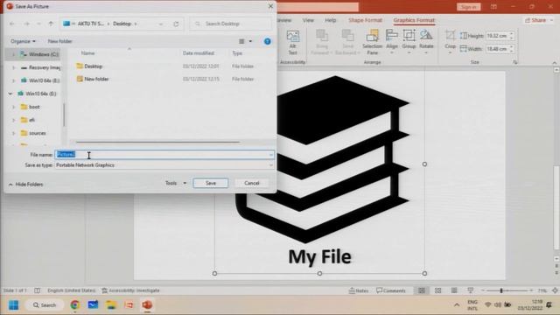Image resolution: width=560 pixels, height=315 pixels.
Task: Collapse the ribbon
Action: pos(554,62)
